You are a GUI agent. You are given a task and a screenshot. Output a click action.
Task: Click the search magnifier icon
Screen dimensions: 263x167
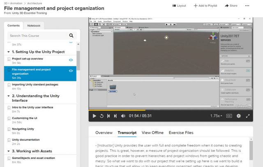pos(71,36)
